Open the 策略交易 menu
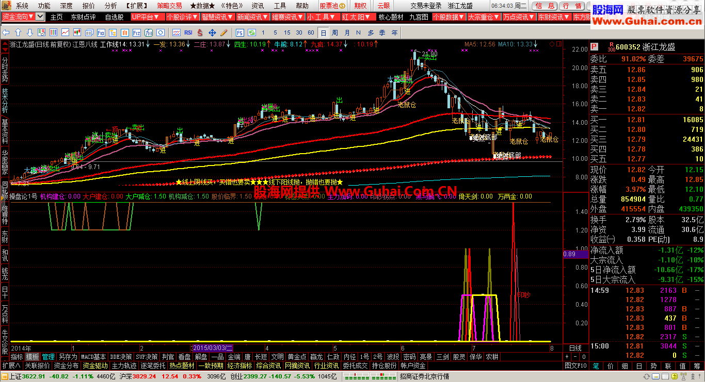This screenshot has width=705, height=382. pos(170,6)
